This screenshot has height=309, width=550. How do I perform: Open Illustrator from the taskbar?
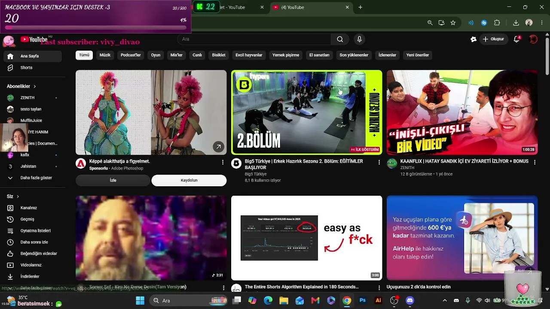pyautogui.click(x=379, y=300)
